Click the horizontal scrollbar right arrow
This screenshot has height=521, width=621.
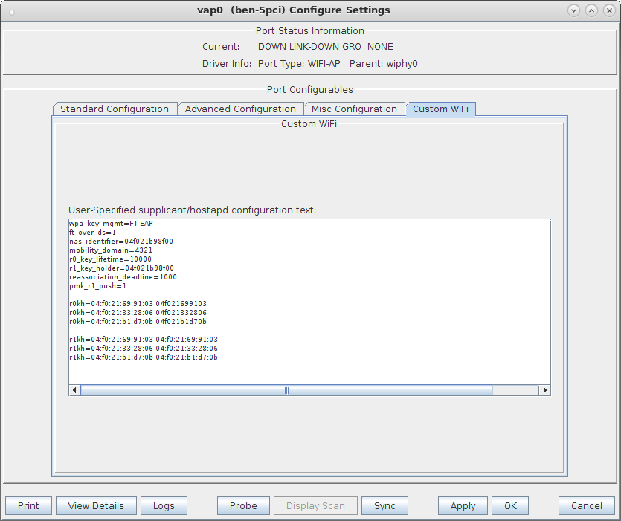pyautogui.click(x=544, y=390)
